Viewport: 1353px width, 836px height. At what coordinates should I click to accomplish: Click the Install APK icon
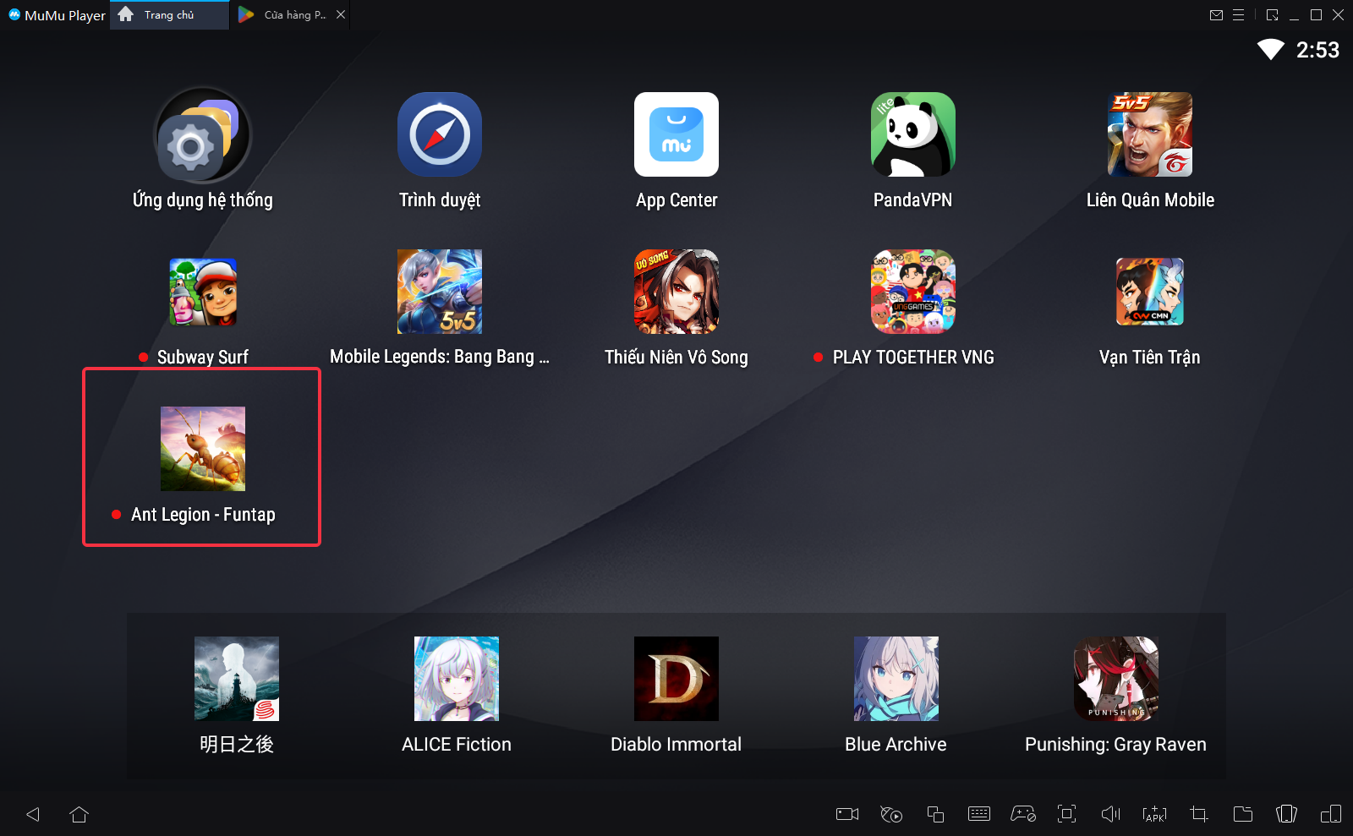[1154, 814]
